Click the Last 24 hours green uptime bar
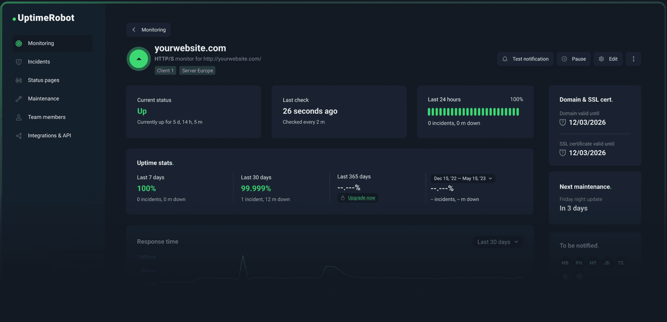Viewport: 667px width, 322px height. click(473, 112)
